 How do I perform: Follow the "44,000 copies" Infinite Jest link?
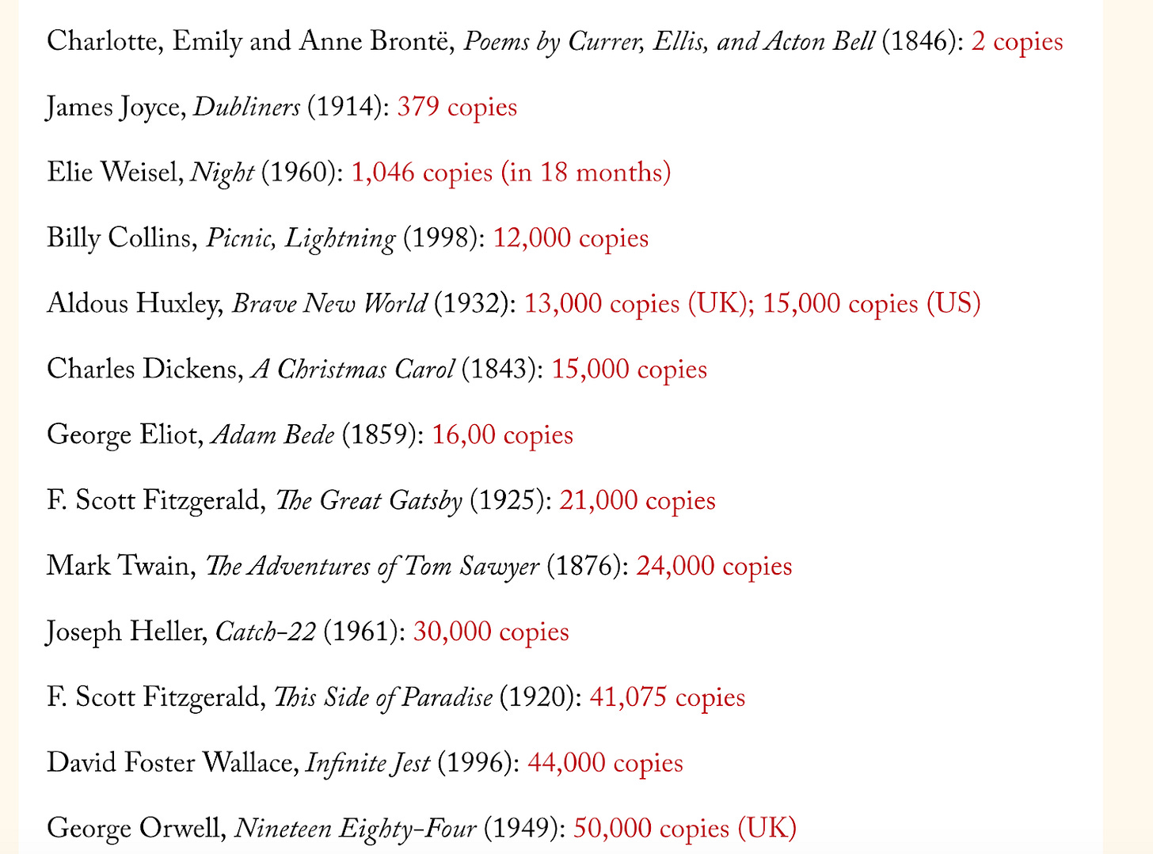[605, 763]
